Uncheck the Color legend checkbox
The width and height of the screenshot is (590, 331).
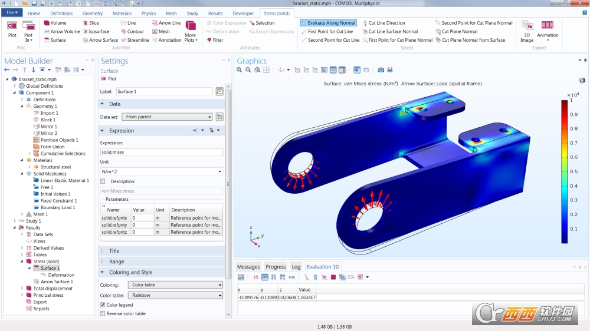(103, 304)
